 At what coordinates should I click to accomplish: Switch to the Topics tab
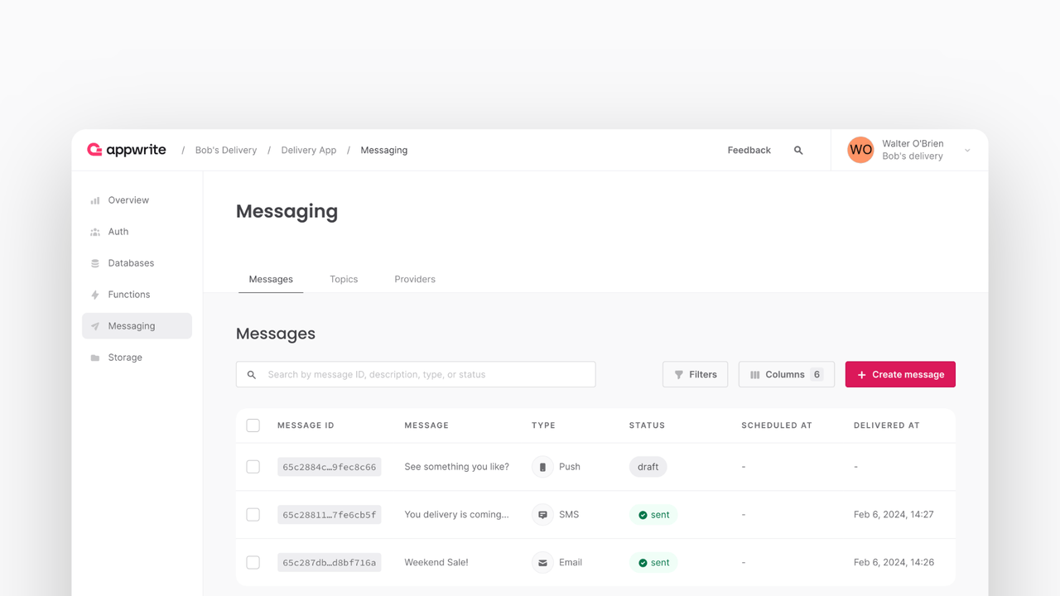coord(344,279)
